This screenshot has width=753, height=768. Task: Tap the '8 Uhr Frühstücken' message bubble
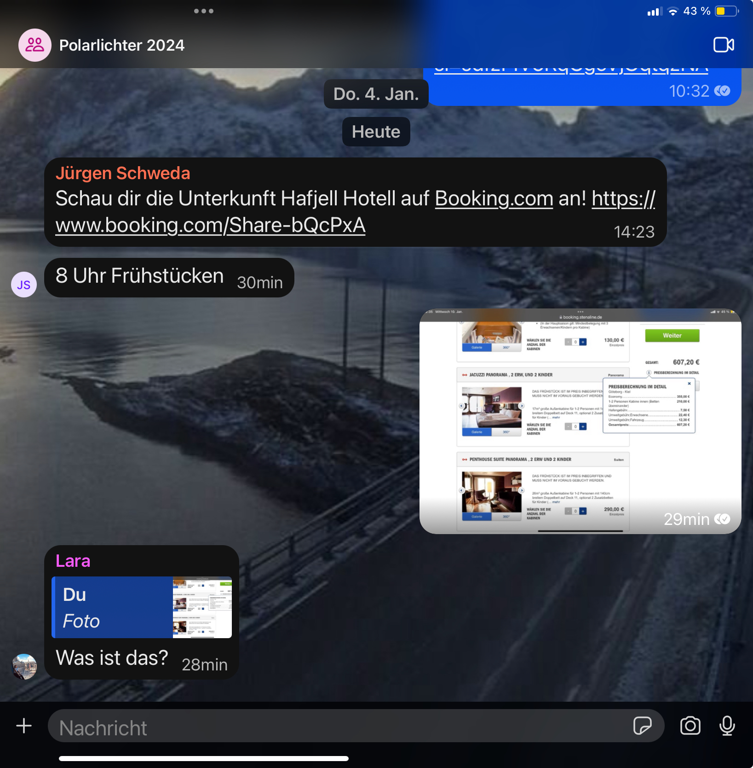(x=140, y=276)
